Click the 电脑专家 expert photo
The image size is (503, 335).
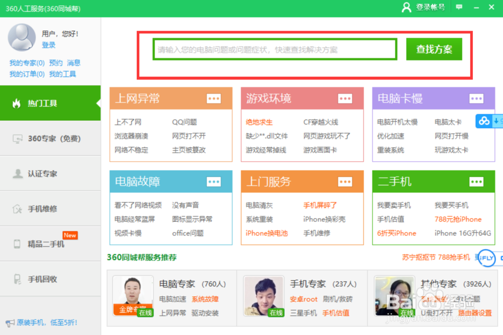pyautogui.click(x=133, y=296)
